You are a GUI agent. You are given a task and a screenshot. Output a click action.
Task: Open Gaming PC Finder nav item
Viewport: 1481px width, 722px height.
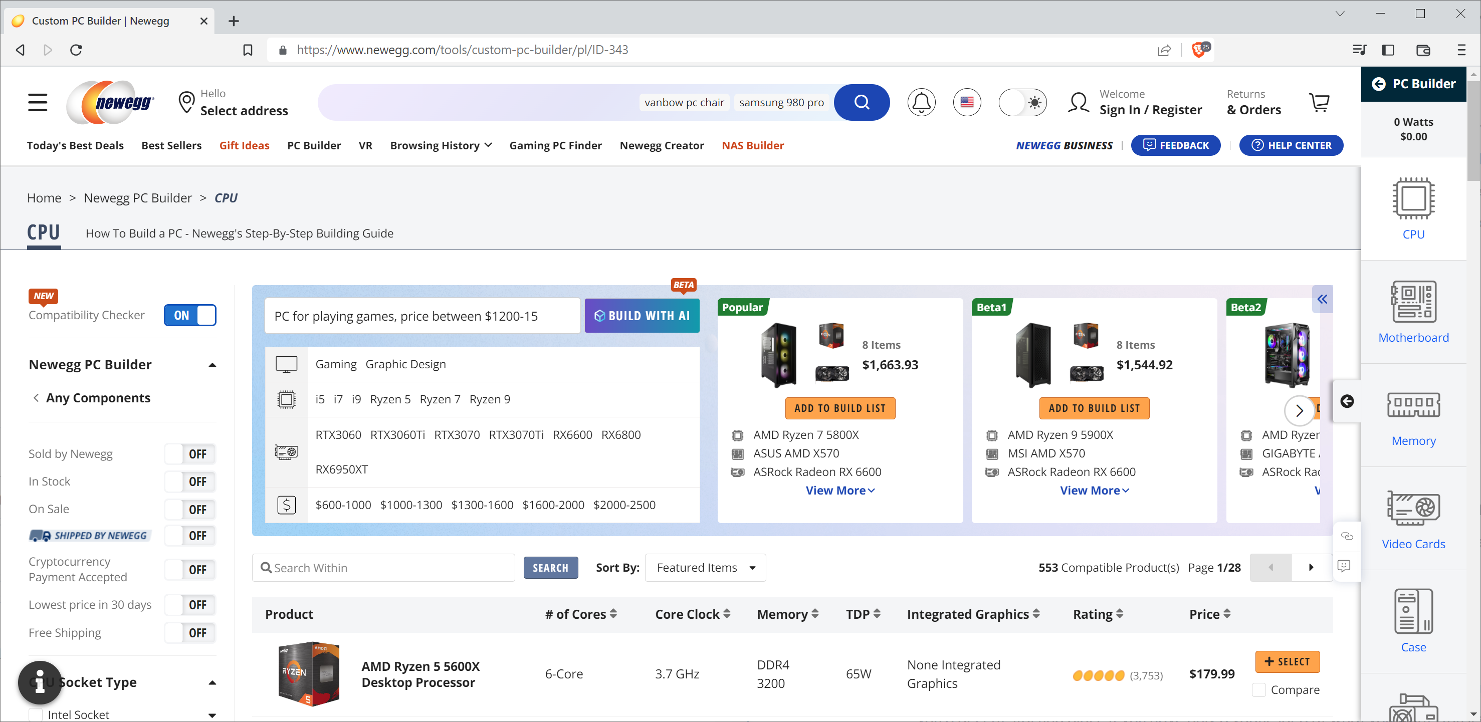(555, 145)
